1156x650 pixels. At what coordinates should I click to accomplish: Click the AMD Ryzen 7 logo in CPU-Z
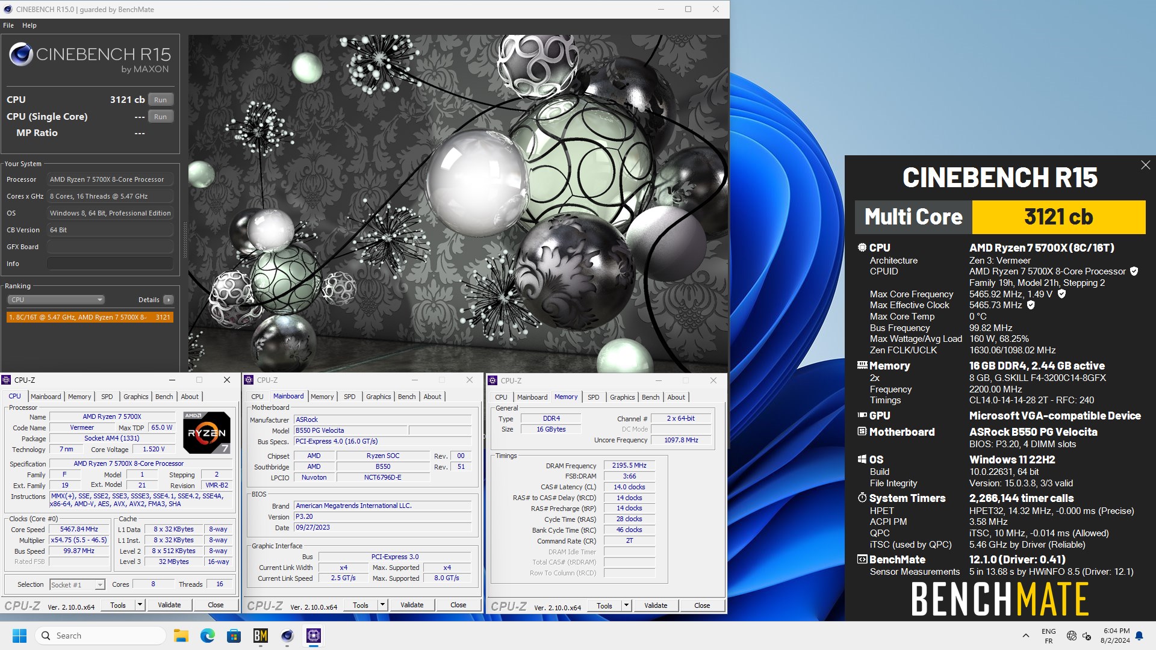coord(207,432)
